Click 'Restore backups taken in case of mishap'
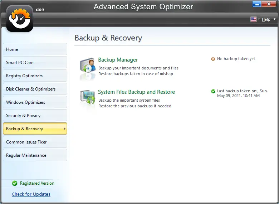Image resolution: width=279 pixels, height=204 pixels. (136, 74)
